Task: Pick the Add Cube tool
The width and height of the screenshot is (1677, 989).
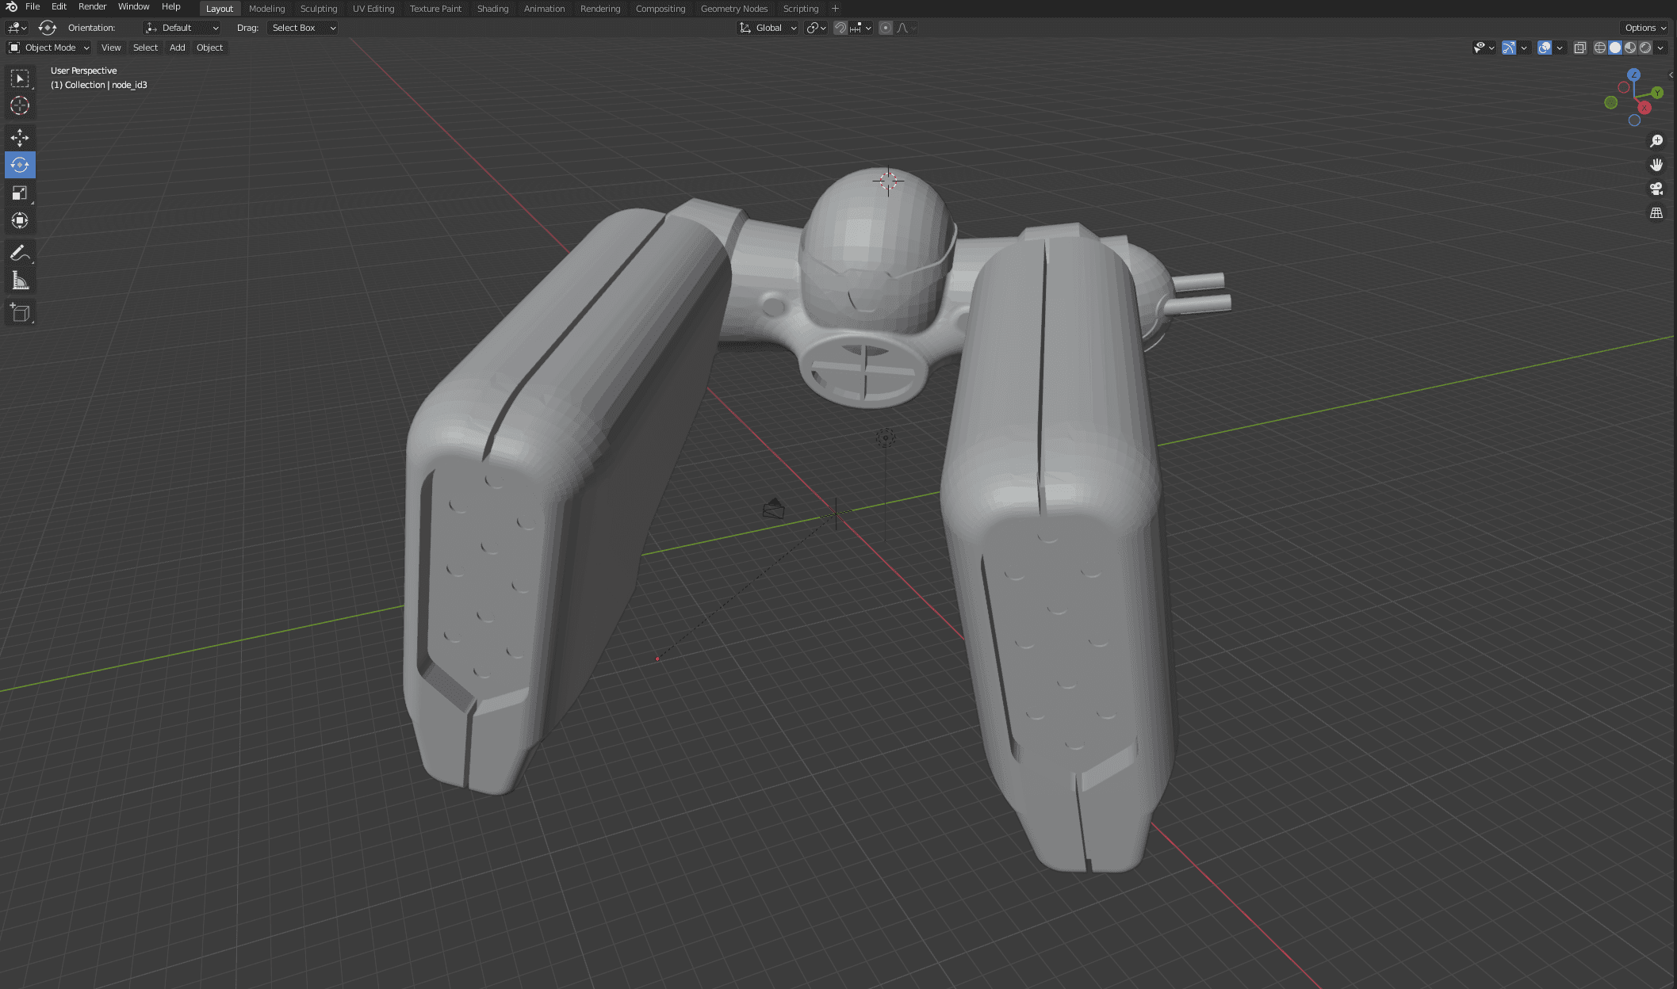Action: click(20, 313)
